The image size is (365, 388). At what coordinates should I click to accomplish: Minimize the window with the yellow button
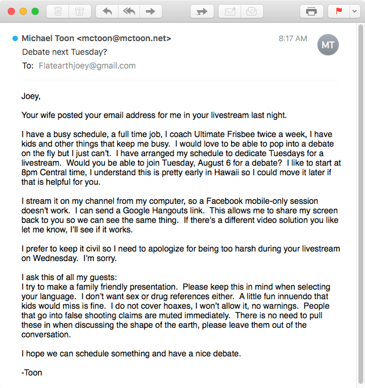pos(23,11)
